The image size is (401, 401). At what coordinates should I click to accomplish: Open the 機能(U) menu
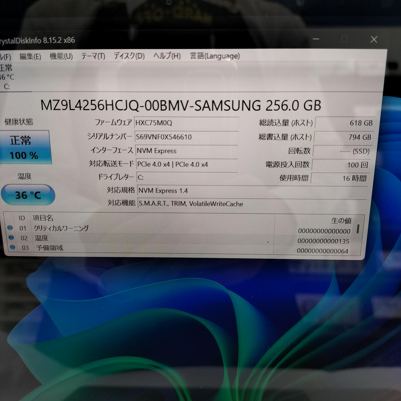pos(61,56)
